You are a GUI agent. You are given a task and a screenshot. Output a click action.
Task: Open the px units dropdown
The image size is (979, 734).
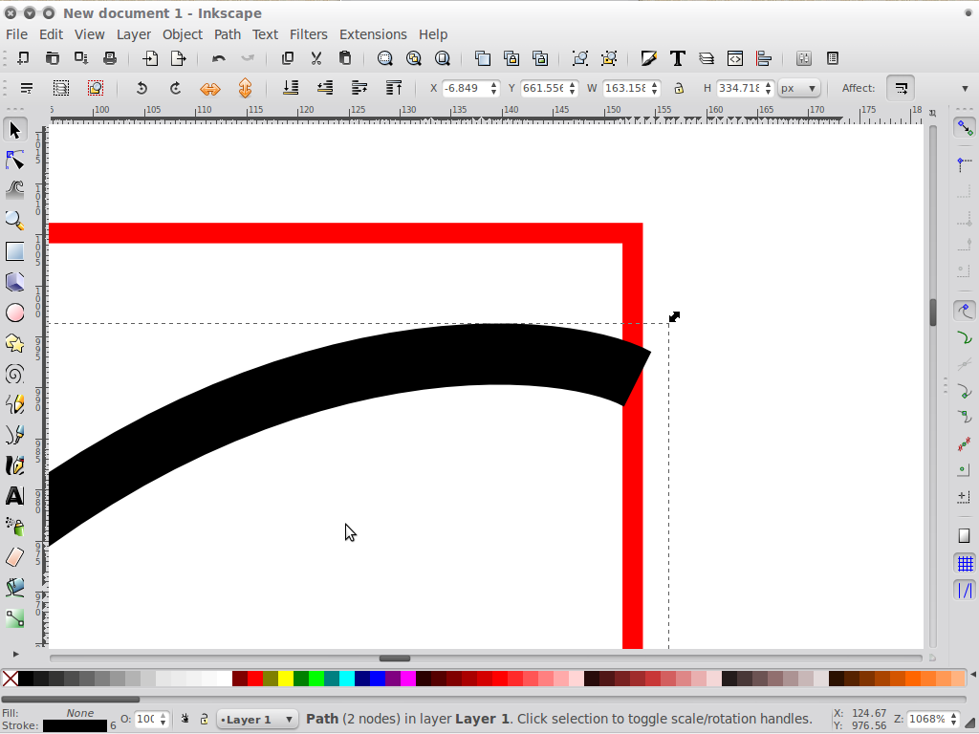point(798,88)
